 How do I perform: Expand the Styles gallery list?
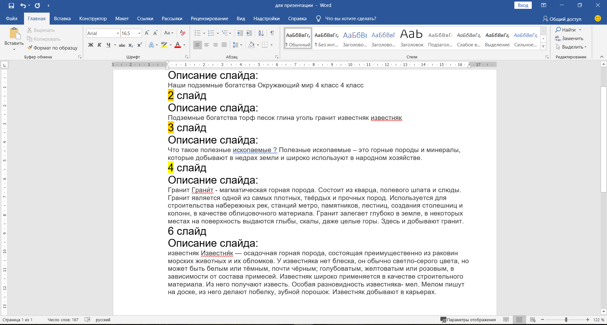click(543, 46)
